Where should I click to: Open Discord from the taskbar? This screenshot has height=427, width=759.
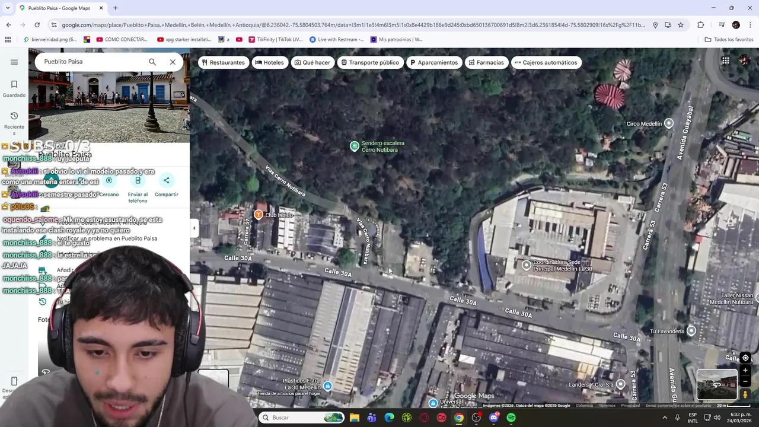(494, 418)
